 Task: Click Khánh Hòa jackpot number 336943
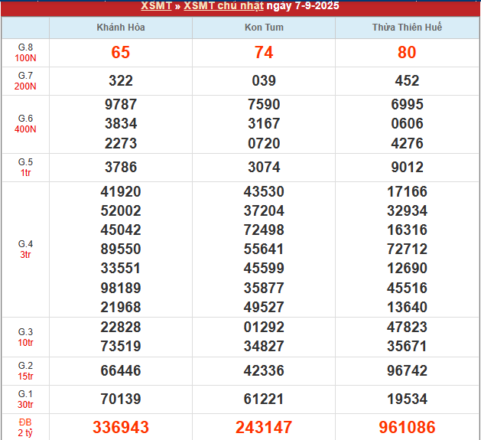tap(121, 428)
